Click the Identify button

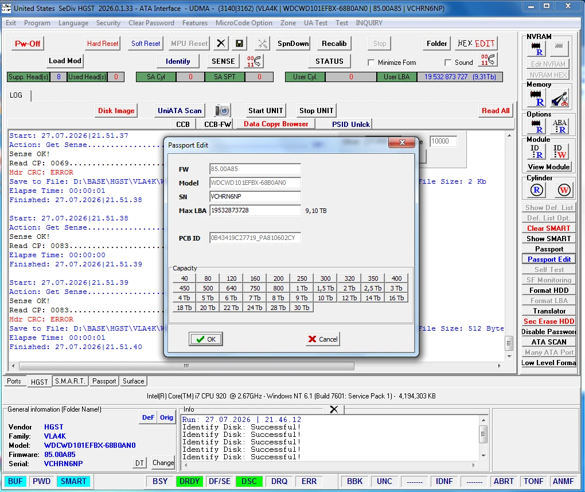(178, 61)
